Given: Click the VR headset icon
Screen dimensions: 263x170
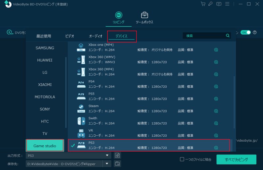Looking at the screenshot, I should [81, 133].
